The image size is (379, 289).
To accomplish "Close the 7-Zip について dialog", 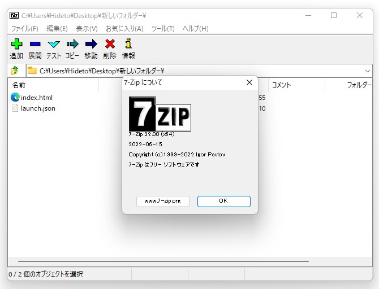I will [x=249, y=82].
